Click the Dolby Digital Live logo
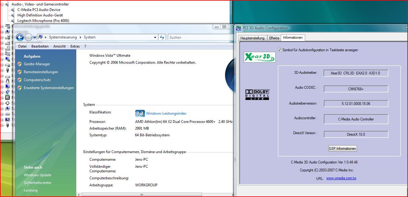The height and width of the screenshot is (197, 408). click(258, 95)
